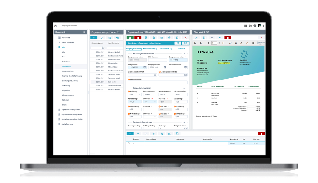Delete position with red trash button

(x=261, y=134)
